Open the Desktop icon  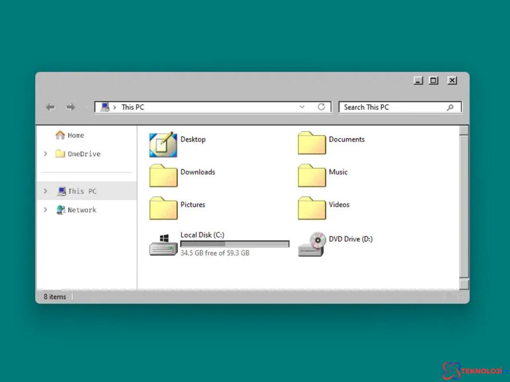tap(162, 143)
